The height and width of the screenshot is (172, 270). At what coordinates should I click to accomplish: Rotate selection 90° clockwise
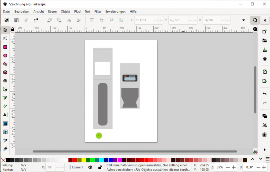coord(59,20)
